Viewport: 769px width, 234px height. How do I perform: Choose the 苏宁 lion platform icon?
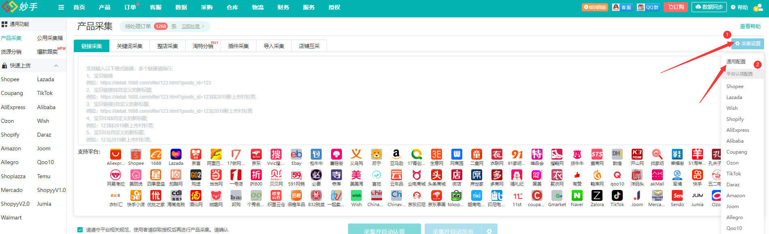tap(376, 154)
